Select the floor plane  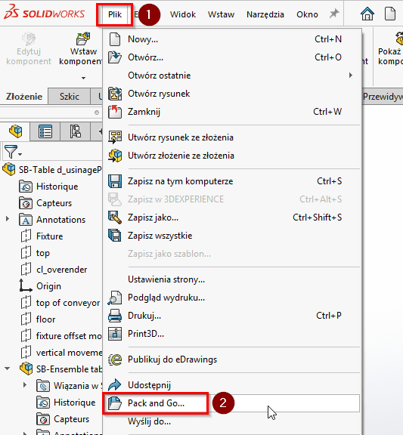pyautogui.click(x=39, y=319)
